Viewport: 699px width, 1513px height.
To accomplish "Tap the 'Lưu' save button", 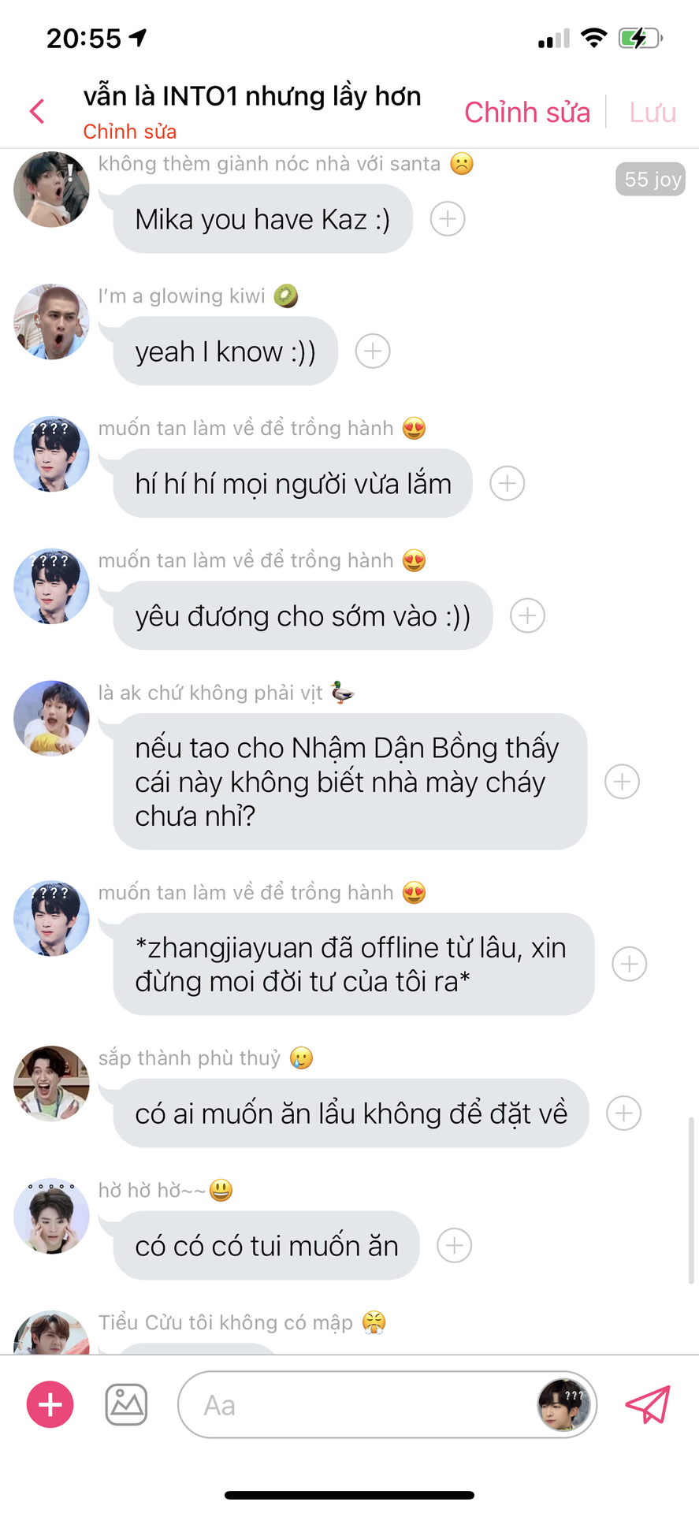I will 653,112.
